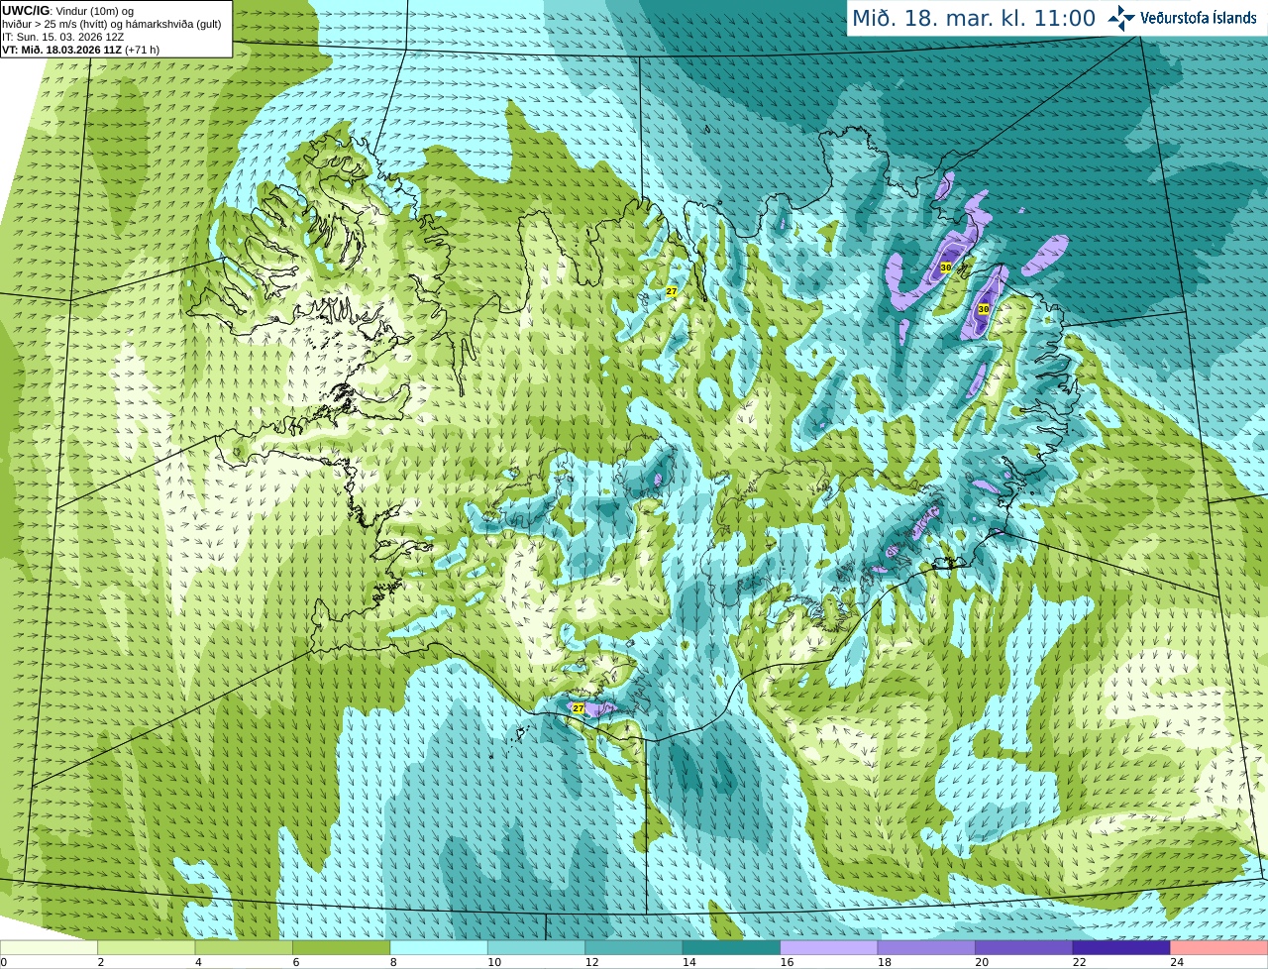Viewport: 1268px width, 969px height.
Task: Select the 8–10 m/s light cyan swatch
Action: pyautogui.click(x=439, y=947)
